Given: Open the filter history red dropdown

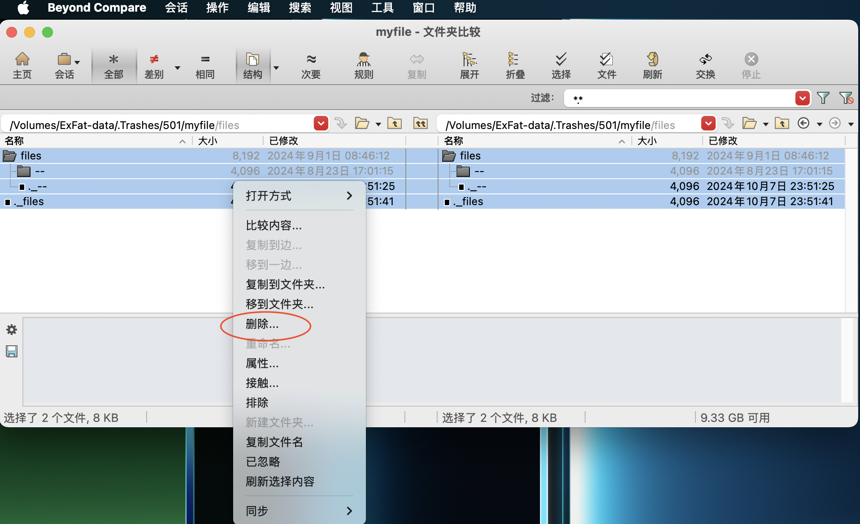Looking at the screenshot, I should point(803,98).
